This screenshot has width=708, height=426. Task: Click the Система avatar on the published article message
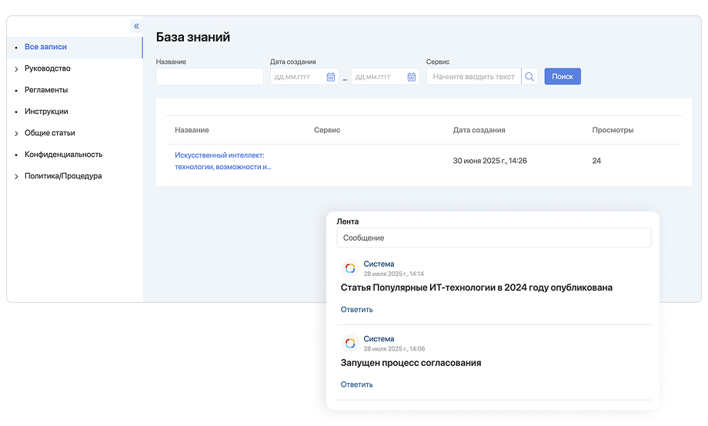tap(350, 268)
